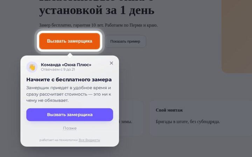The height and width of the screenshot is (157, 252).
Task: Click the «работает на технологии» footer text
Action: click(x=59, y=140)
